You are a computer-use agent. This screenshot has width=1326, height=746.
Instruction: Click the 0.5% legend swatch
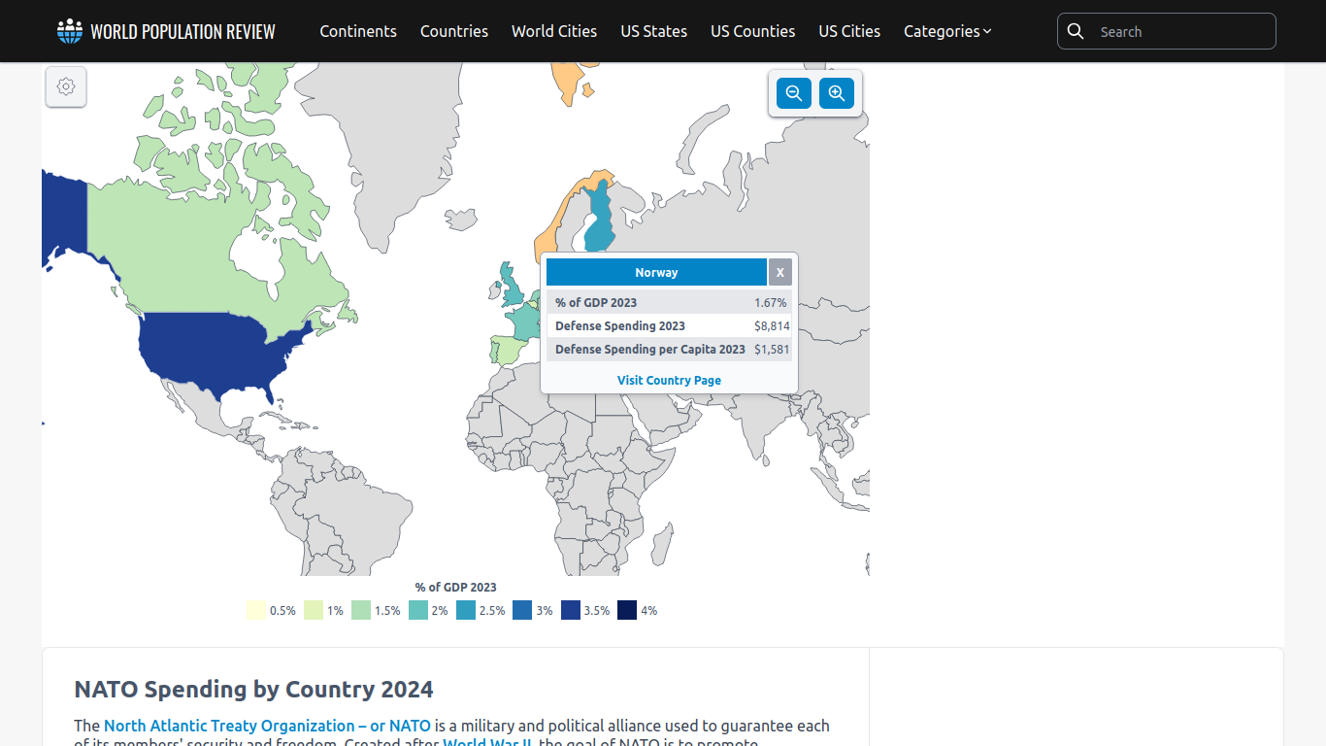point(256,610)
